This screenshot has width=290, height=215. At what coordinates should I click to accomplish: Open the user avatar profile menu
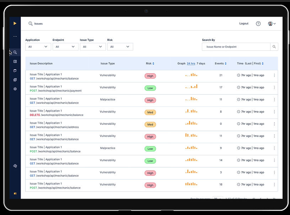tap(272, 24)
